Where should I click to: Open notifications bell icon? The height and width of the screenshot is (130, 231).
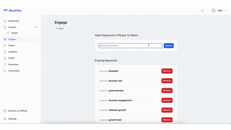[x=203, y=11]
